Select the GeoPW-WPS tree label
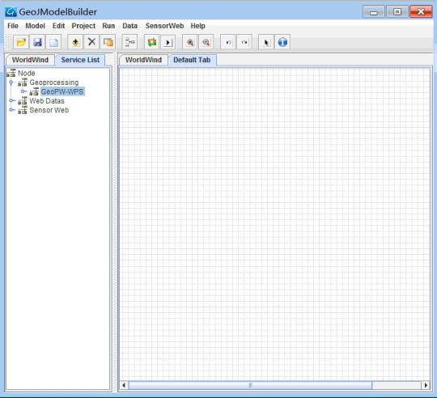 62,91
